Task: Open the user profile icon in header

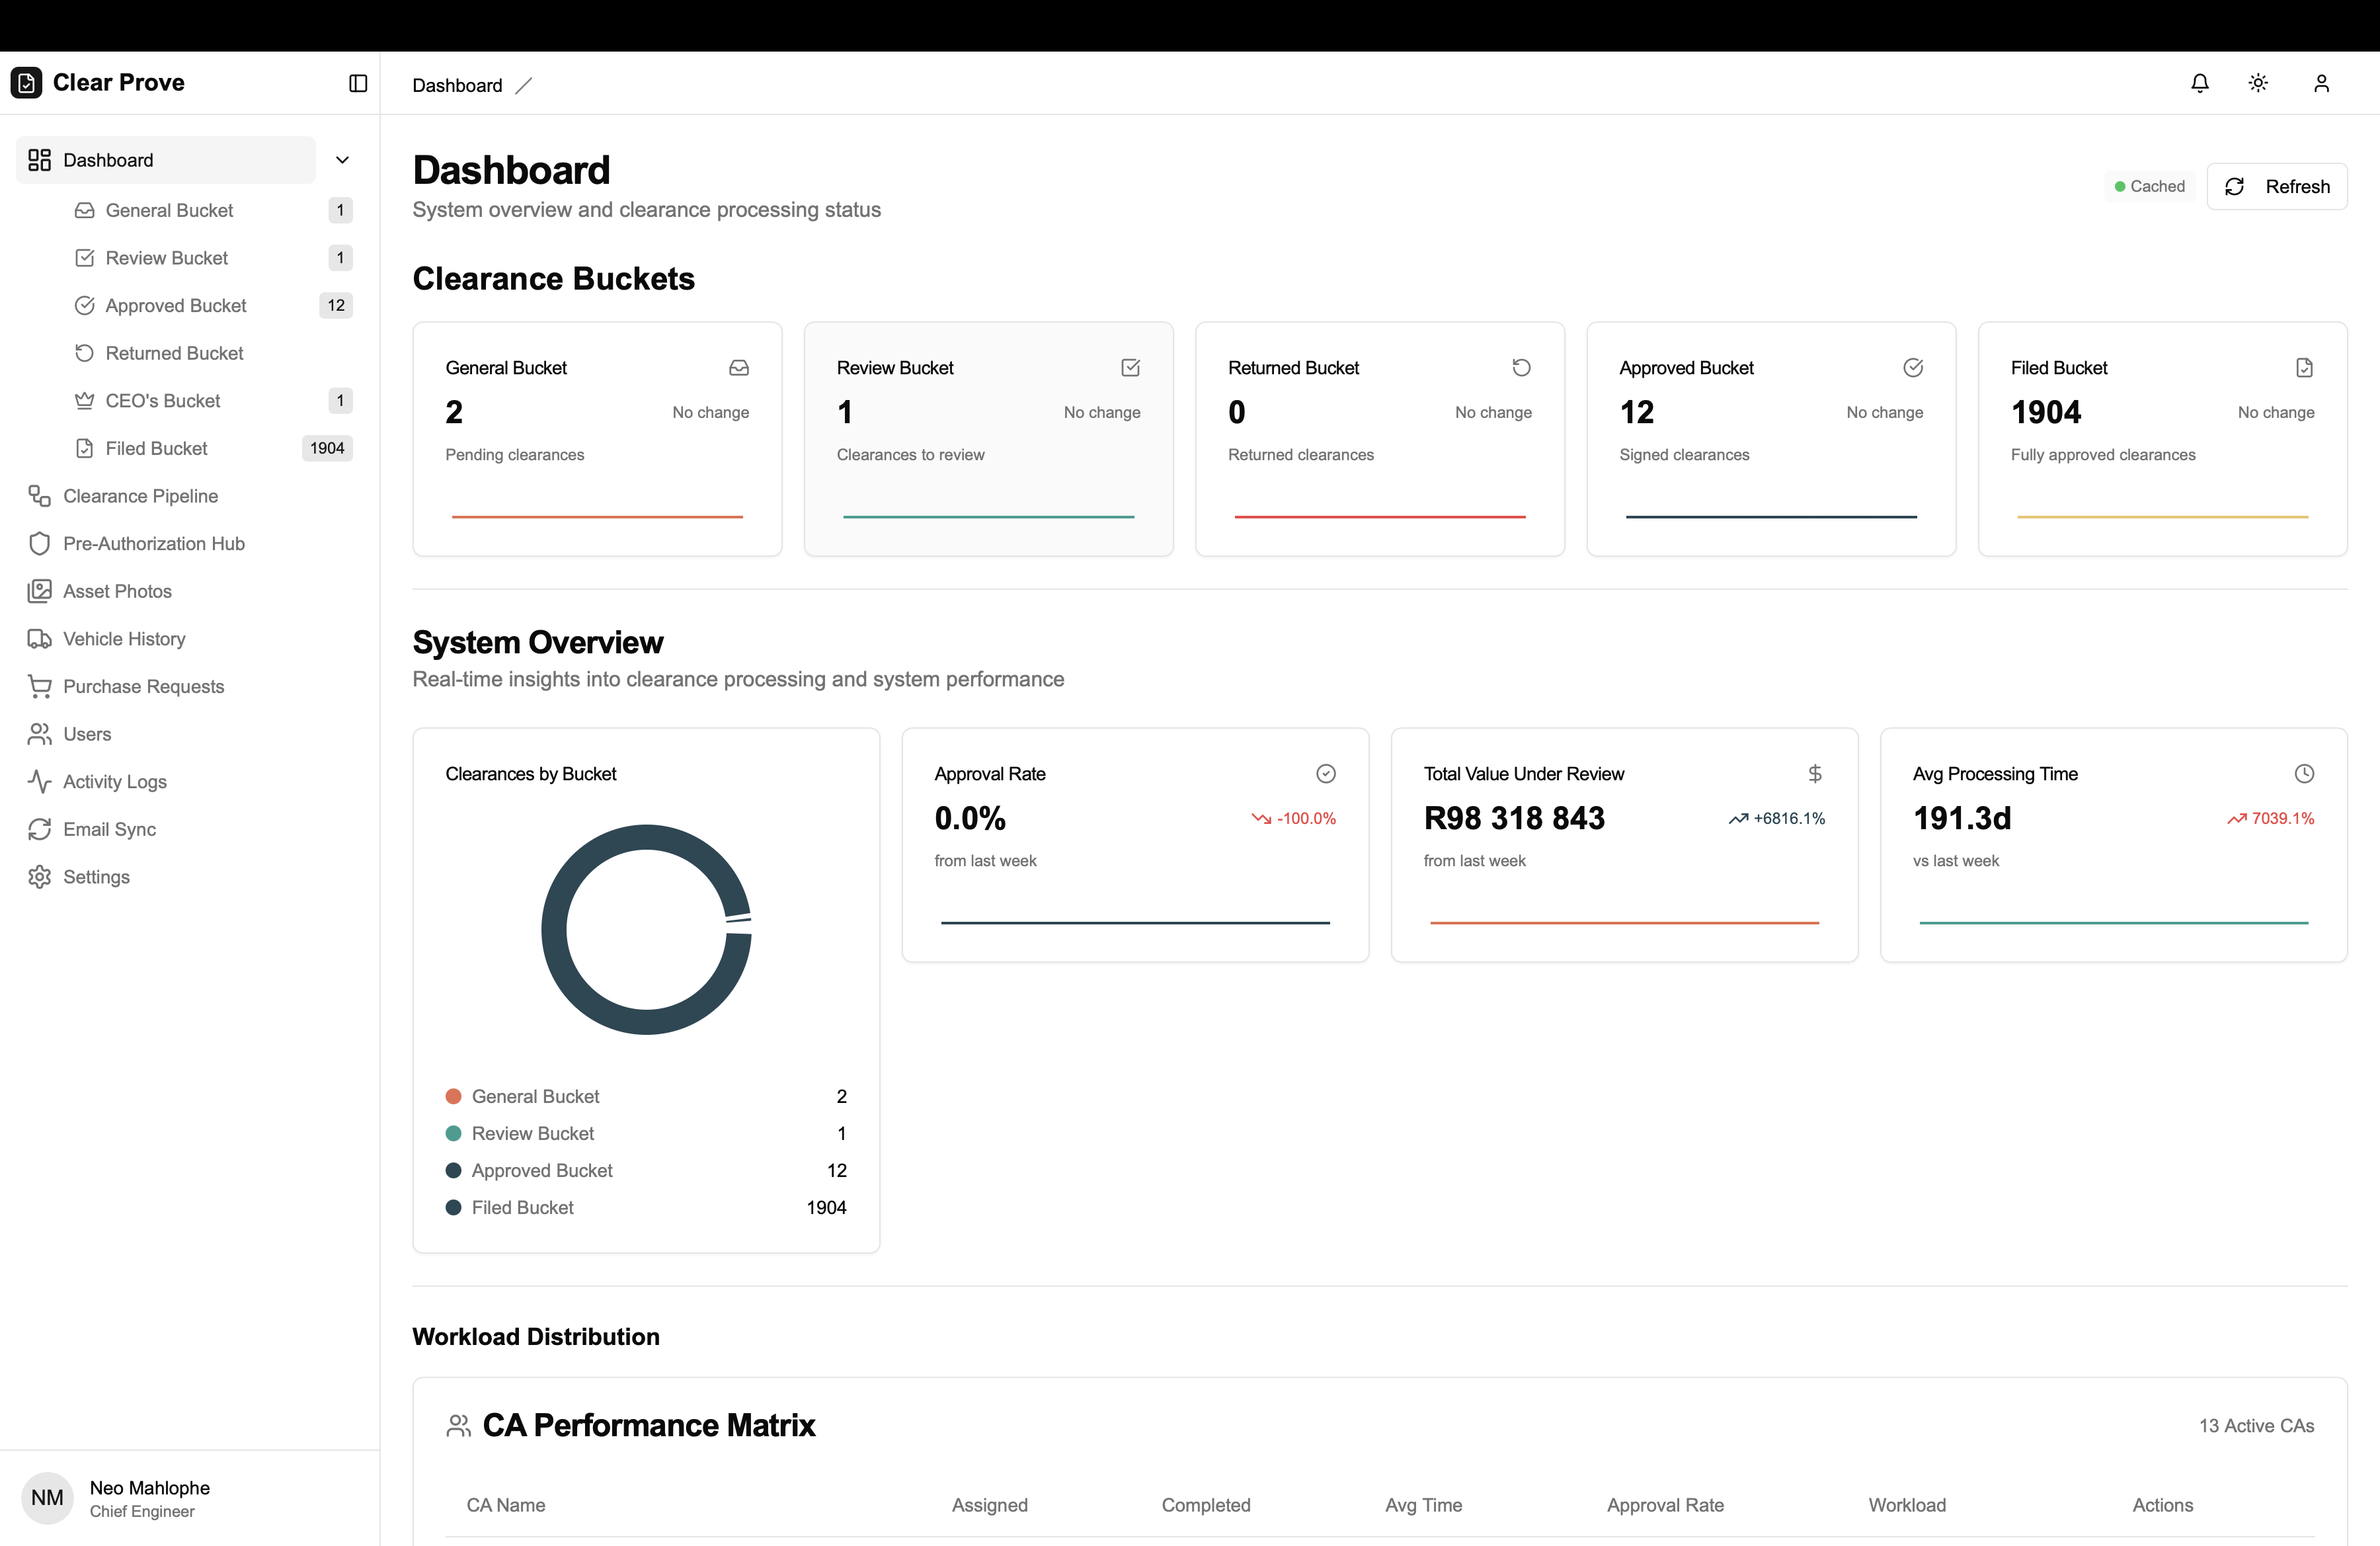Action: (2321, 83)
